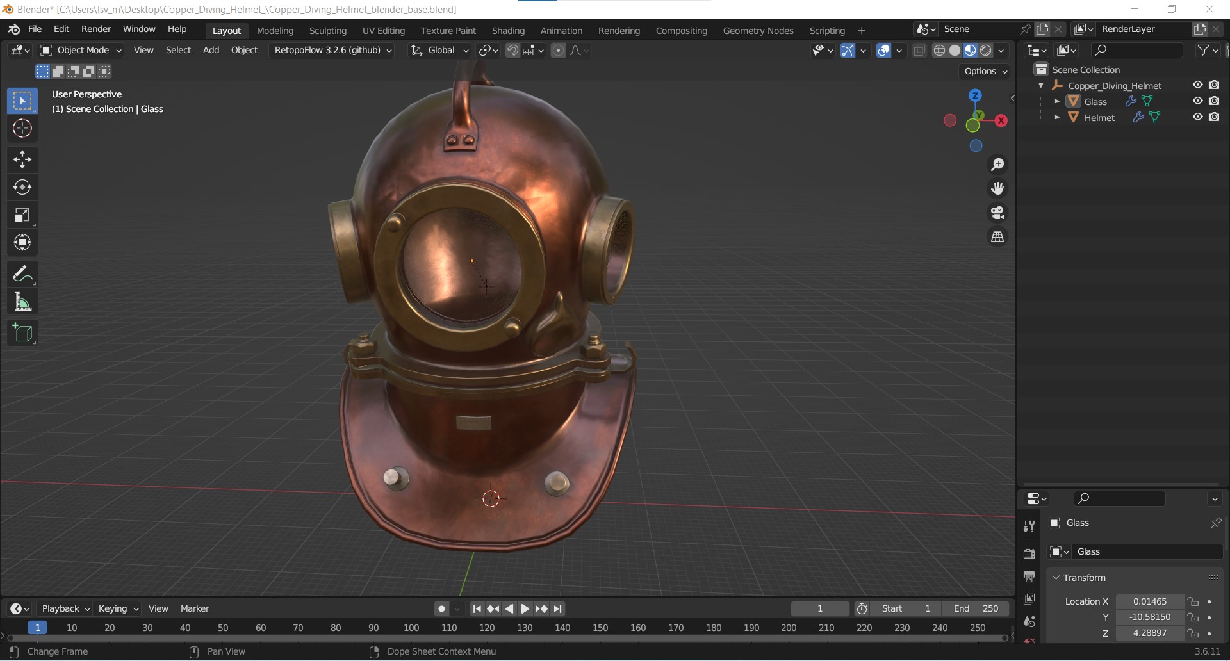Toggle viewport gizmos visibility

848,51
